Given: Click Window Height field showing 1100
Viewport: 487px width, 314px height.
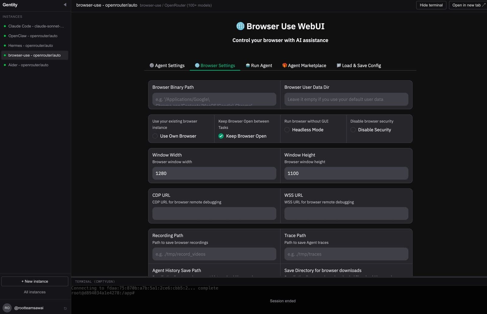Looking at the screenshot, I should click(346, 173).
